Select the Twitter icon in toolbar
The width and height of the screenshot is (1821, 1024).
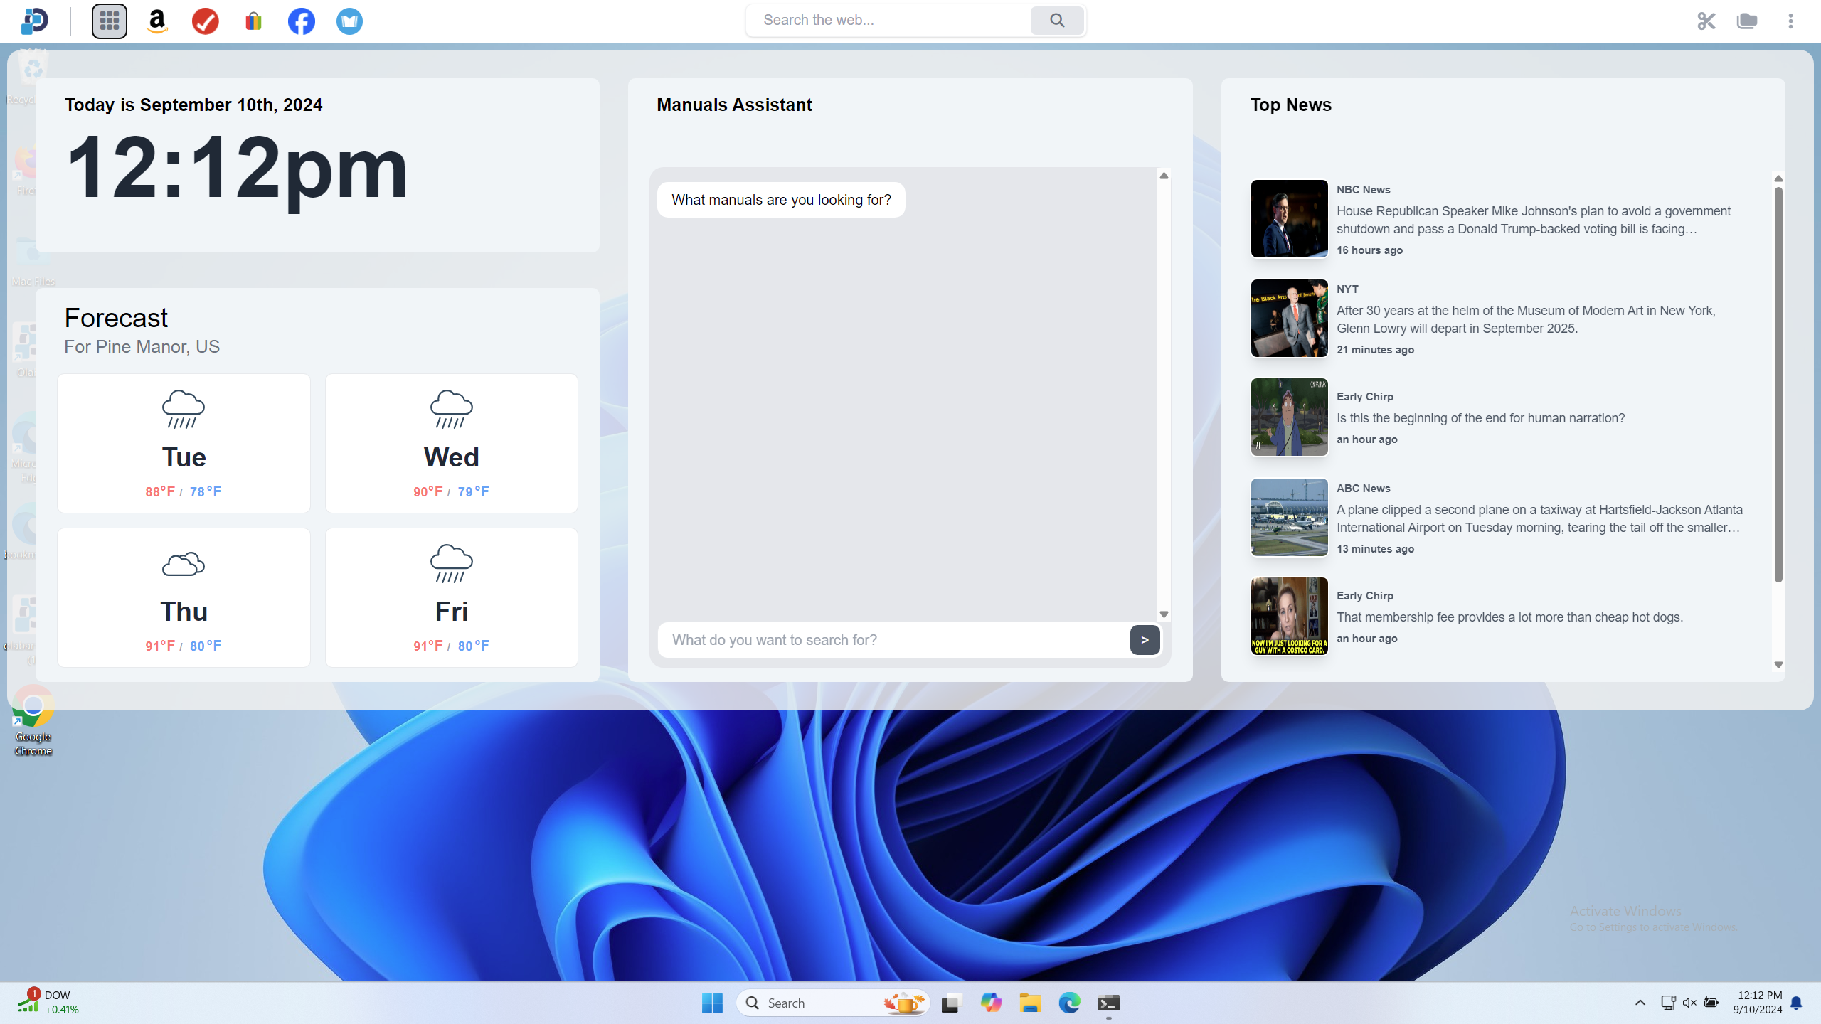[349, 21]
